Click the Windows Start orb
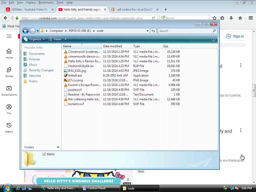This screenshot has width=256, height=192. (x=7, y=188)
